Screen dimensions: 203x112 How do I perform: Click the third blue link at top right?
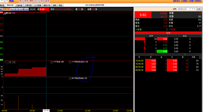click(191, 1)
